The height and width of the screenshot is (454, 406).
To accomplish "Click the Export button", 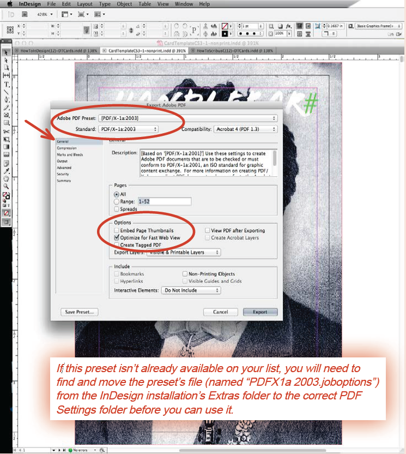I will point(259,312).
